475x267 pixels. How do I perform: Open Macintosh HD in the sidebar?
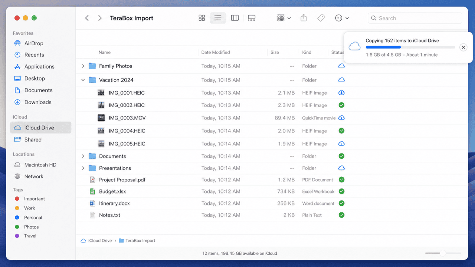tap(40, 165)
